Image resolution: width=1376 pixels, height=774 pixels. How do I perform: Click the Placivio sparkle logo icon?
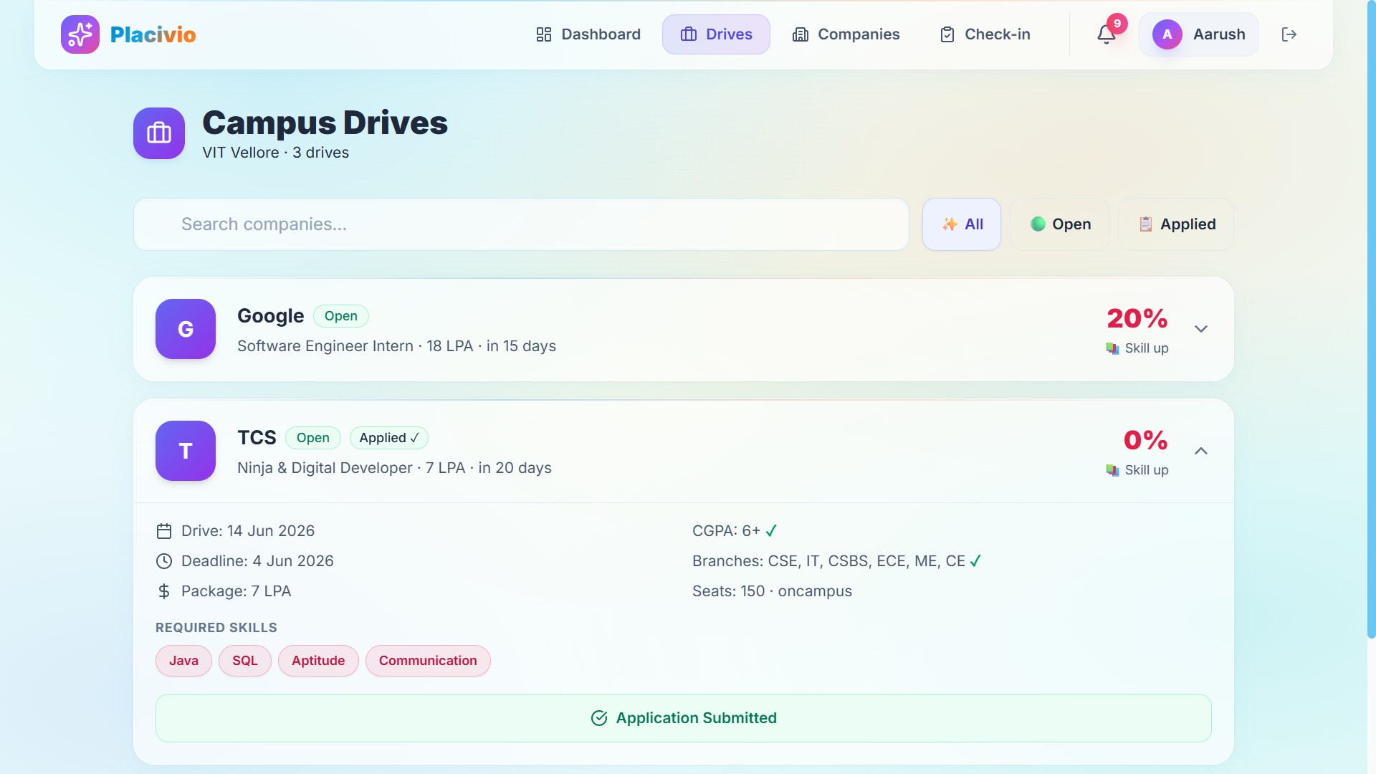tap(80, 34)
